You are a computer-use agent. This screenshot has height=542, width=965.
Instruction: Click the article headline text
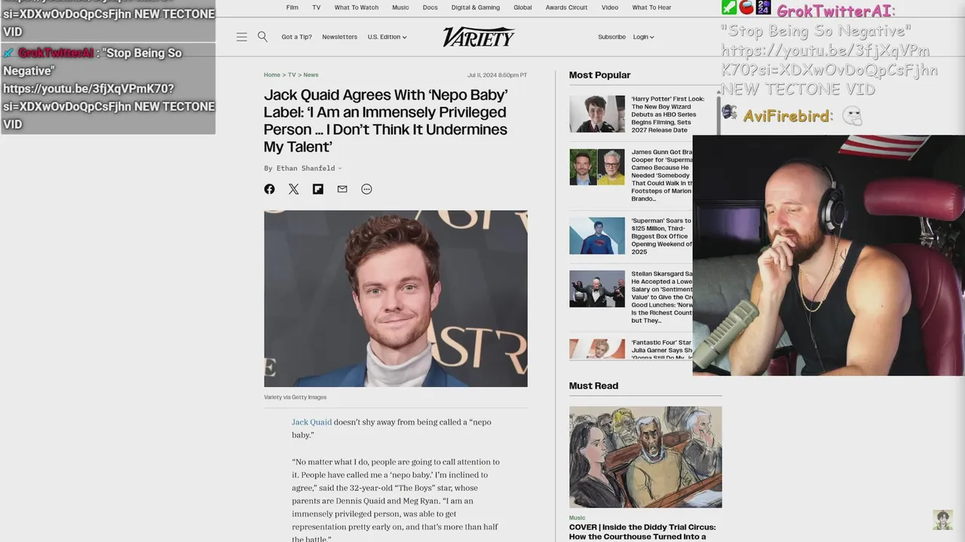click(x=386, y=121)
